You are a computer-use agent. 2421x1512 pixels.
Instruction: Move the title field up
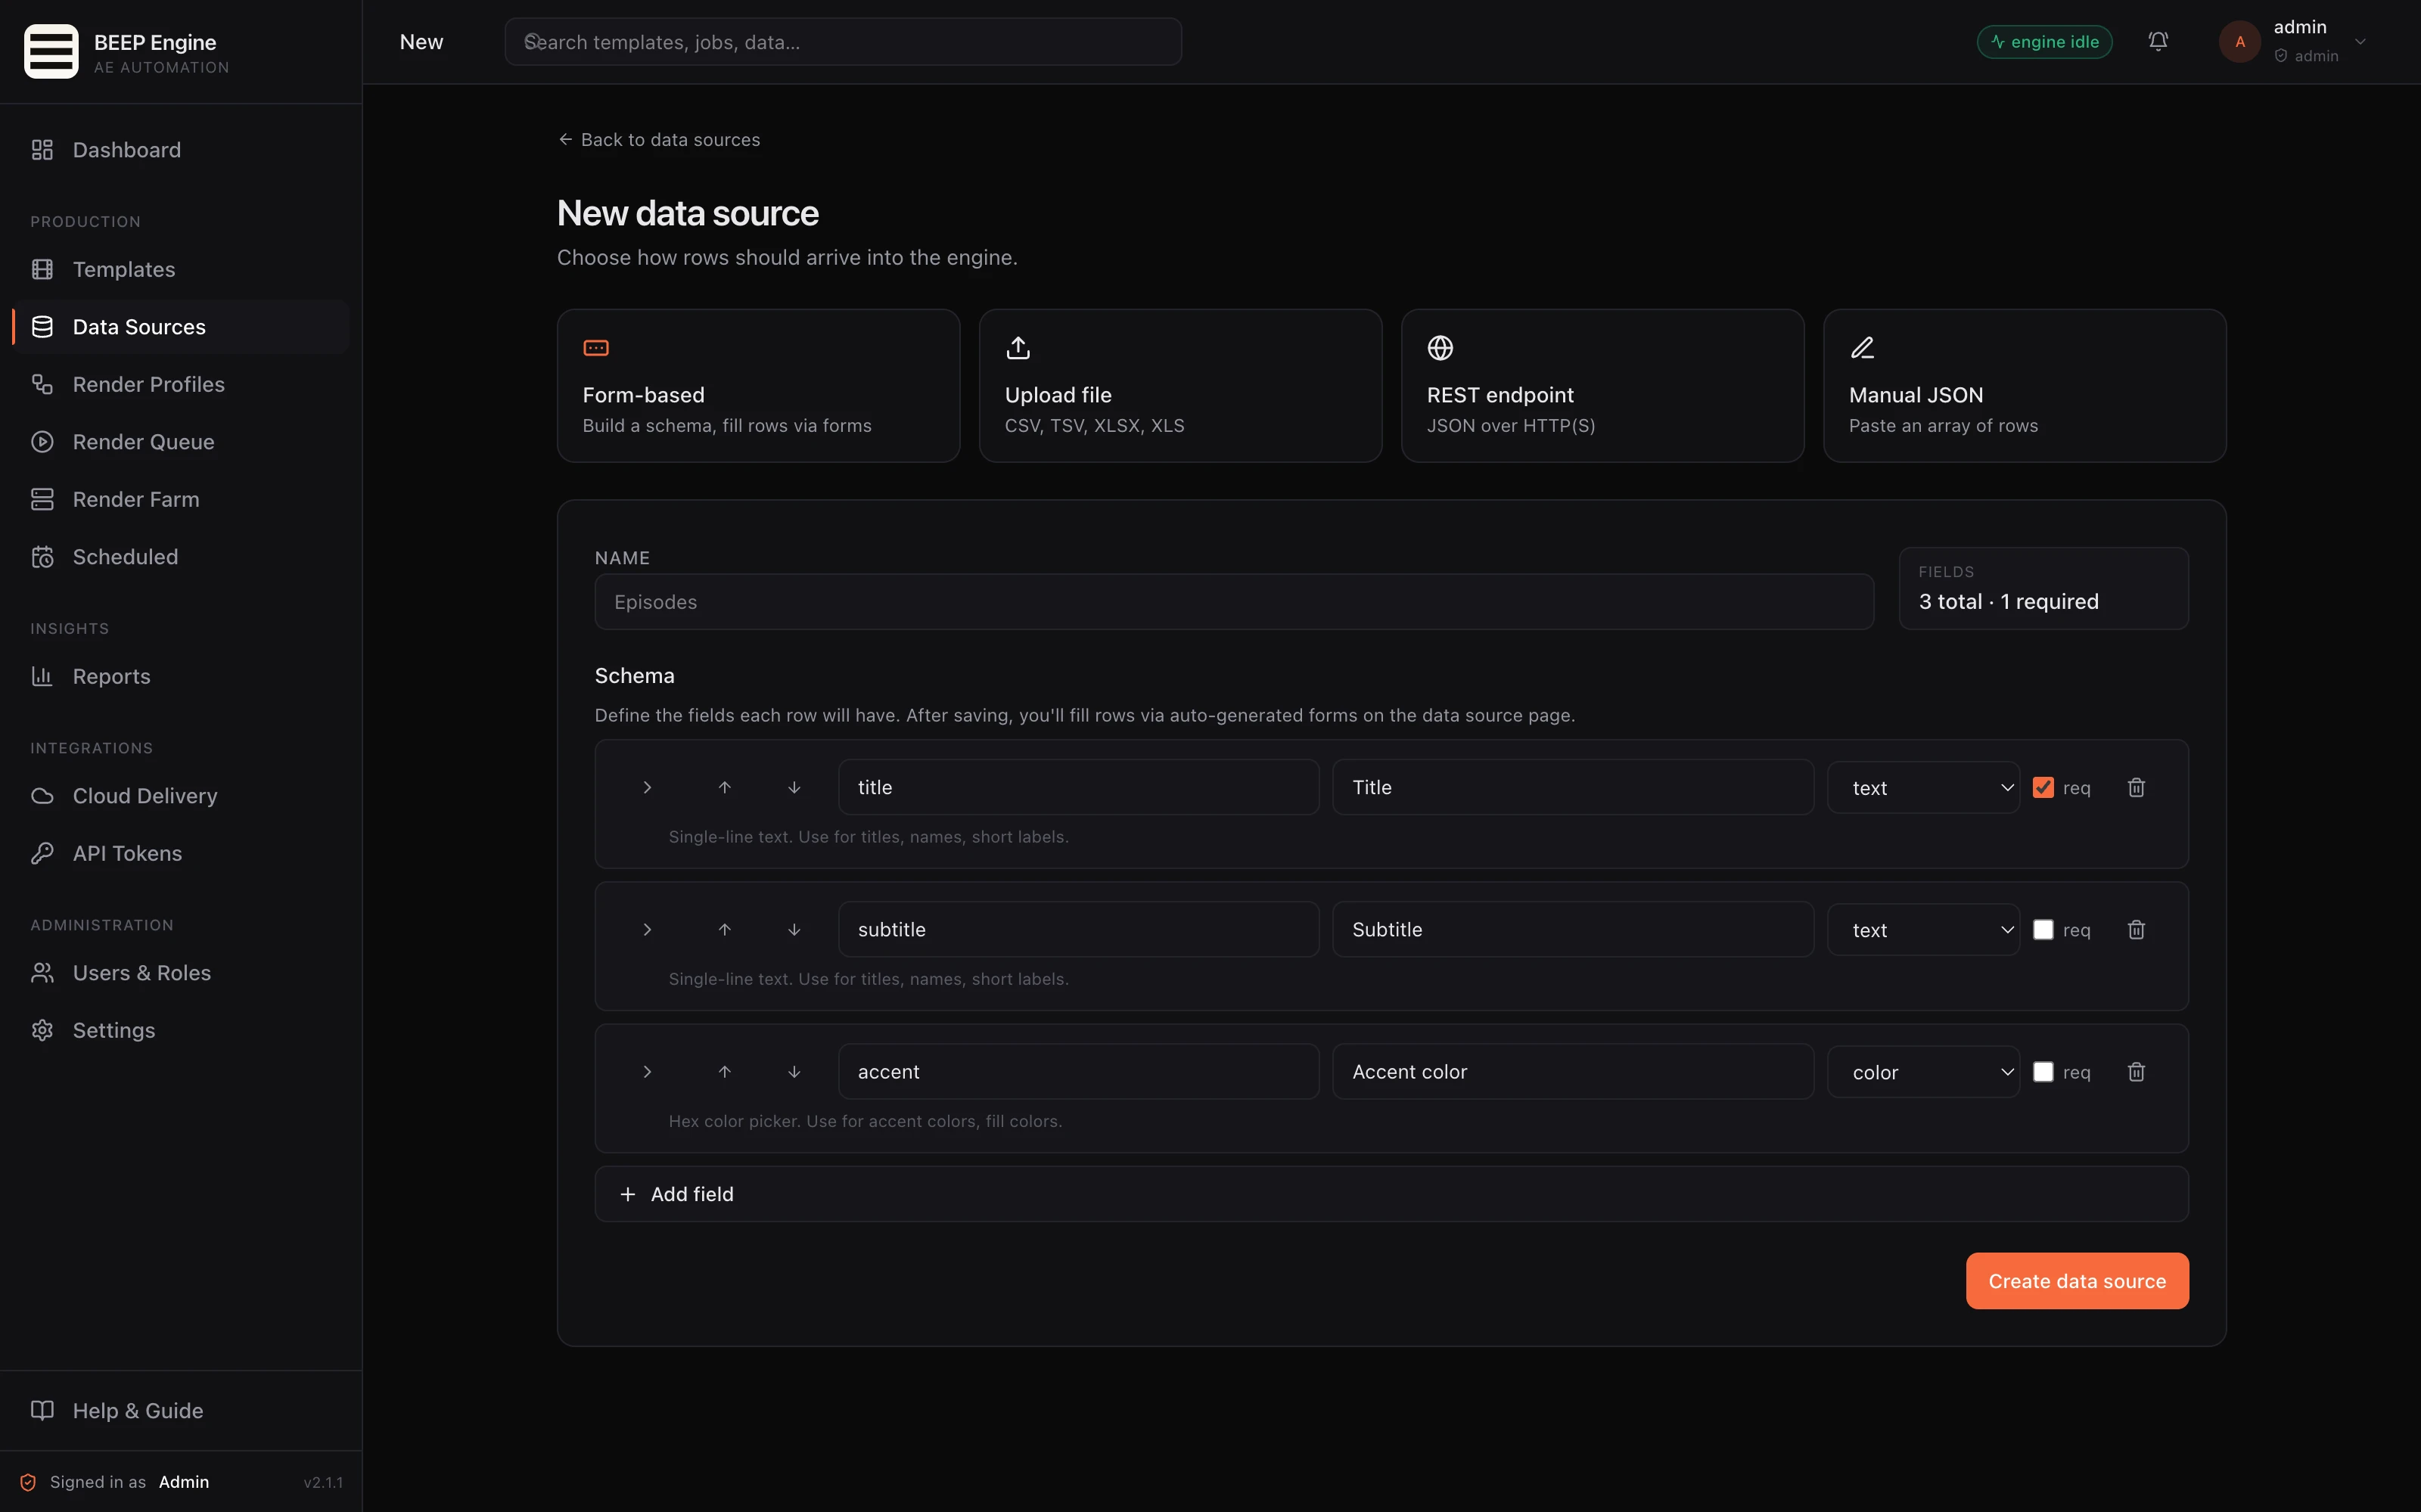725,788
